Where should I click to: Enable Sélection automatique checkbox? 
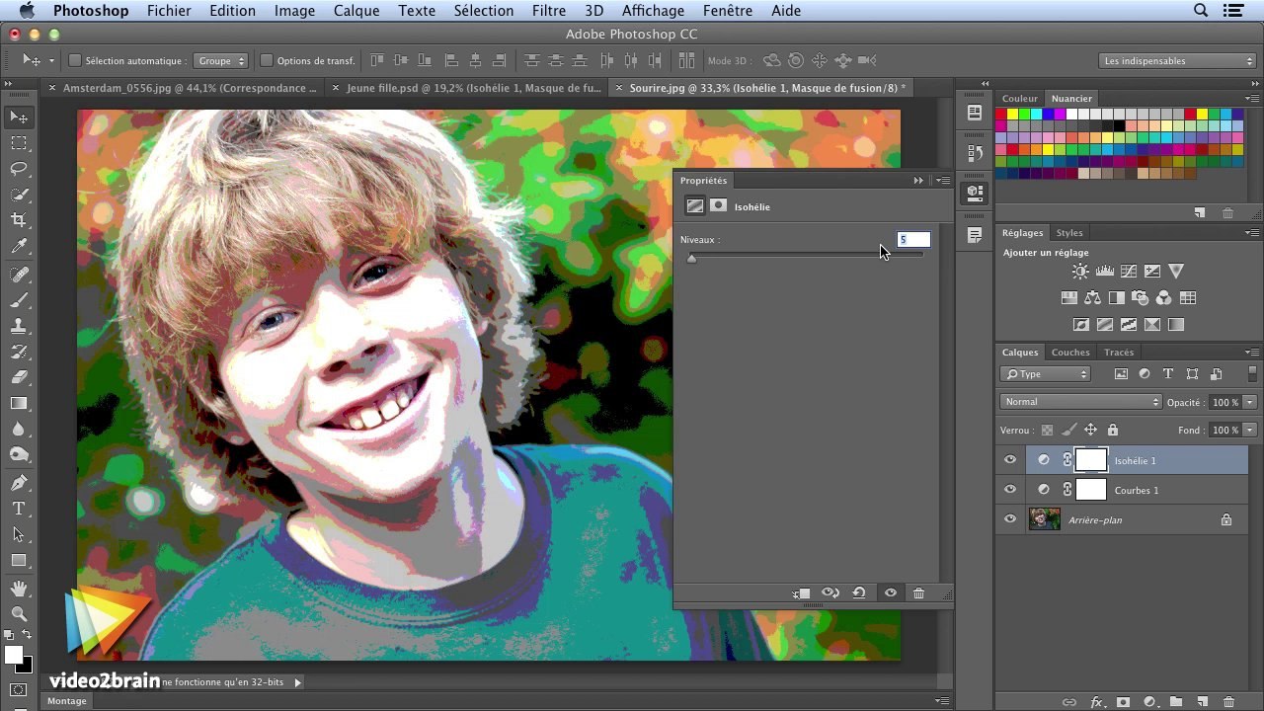click(x=74, y=60)
